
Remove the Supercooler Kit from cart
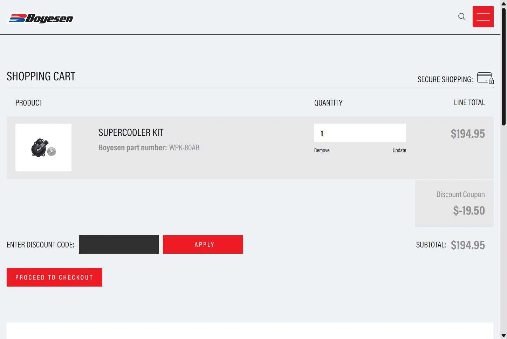pos(322,150)
